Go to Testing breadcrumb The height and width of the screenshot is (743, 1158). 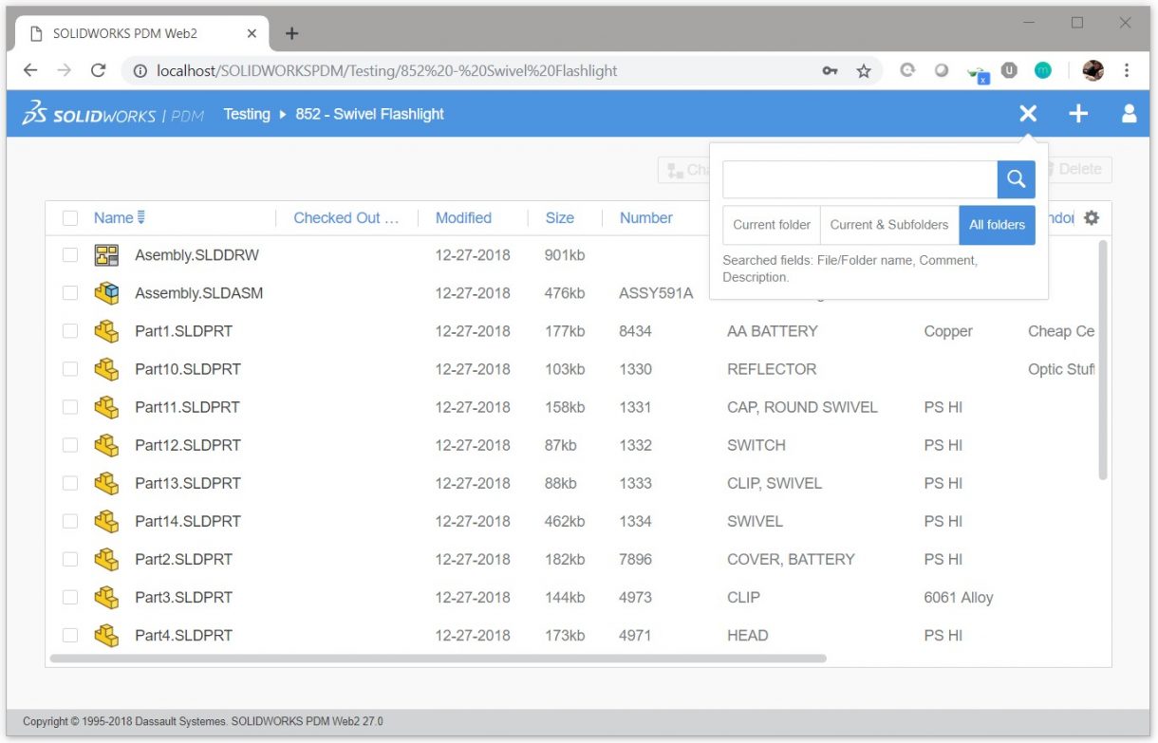pyautogui.click(x=247, y=114)
